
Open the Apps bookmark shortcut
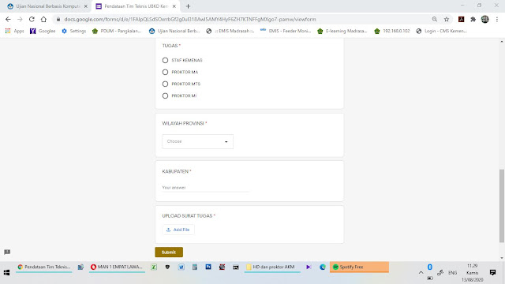point(14,31)
